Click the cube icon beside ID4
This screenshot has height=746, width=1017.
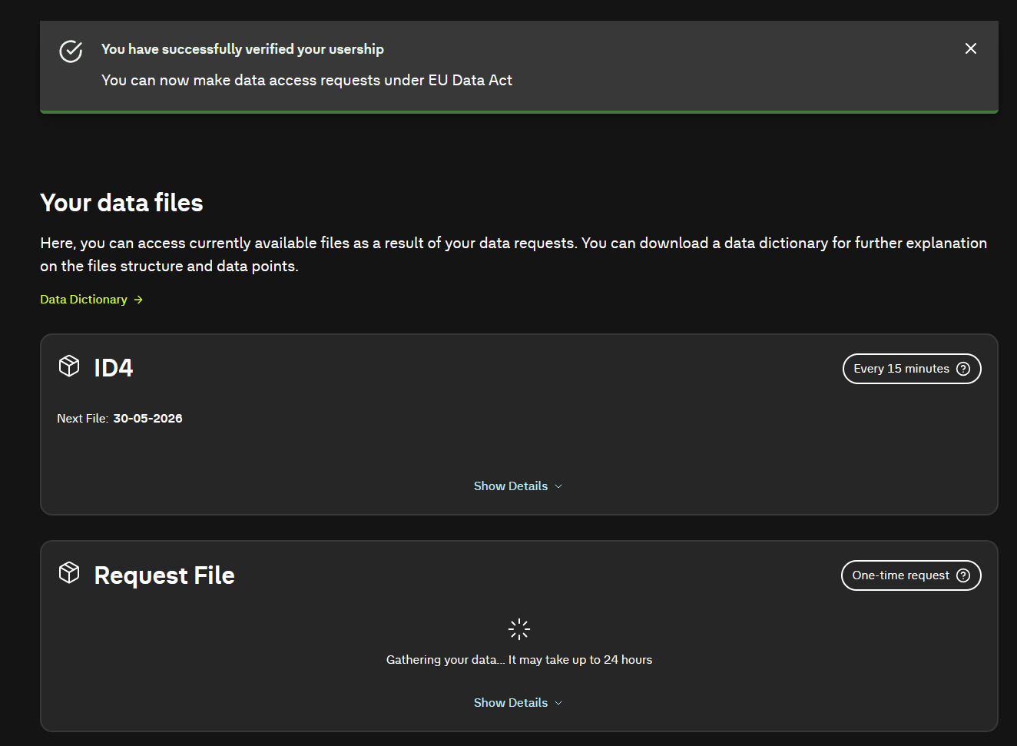[x=69, y=366]
